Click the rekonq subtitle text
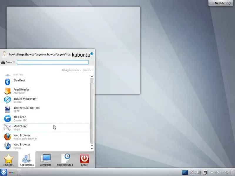Screen dimensions: 235x176 17,148
